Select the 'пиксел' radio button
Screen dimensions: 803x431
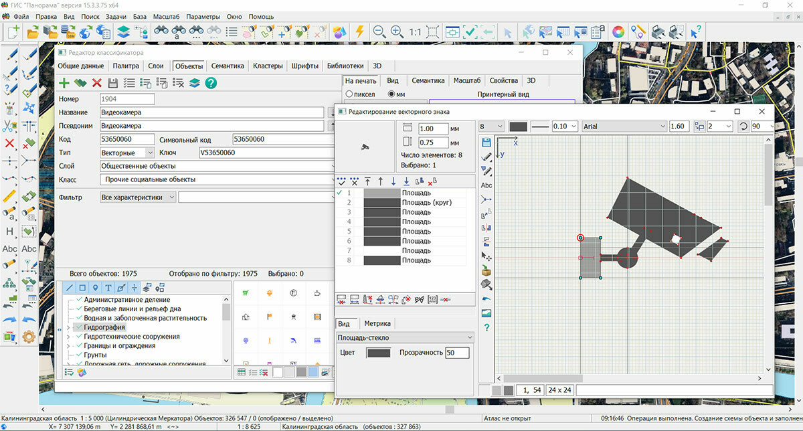click(349, 94)
